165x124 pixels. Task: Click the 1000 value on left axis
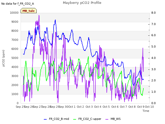(15, 94)
